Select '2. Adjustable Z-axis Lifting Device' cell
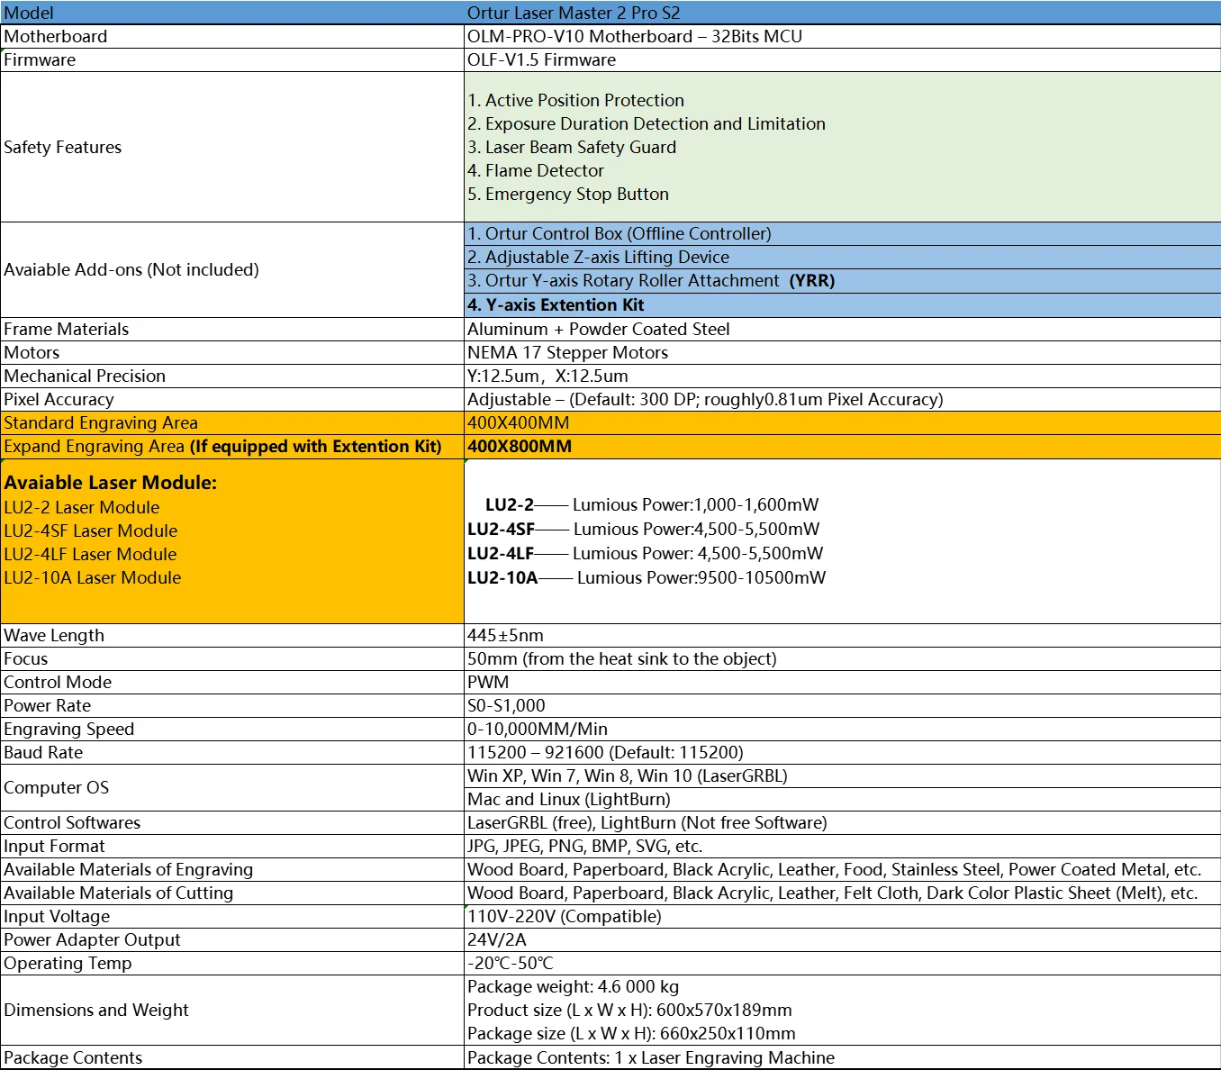 842,257
